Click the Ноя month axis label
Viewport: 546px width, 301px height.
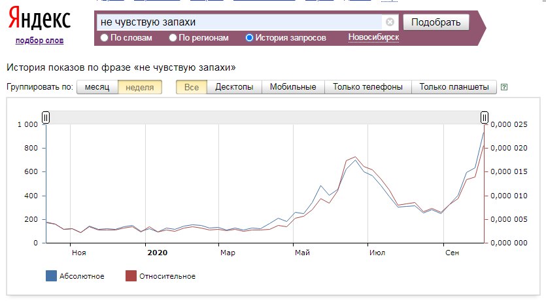coord(79,253)
